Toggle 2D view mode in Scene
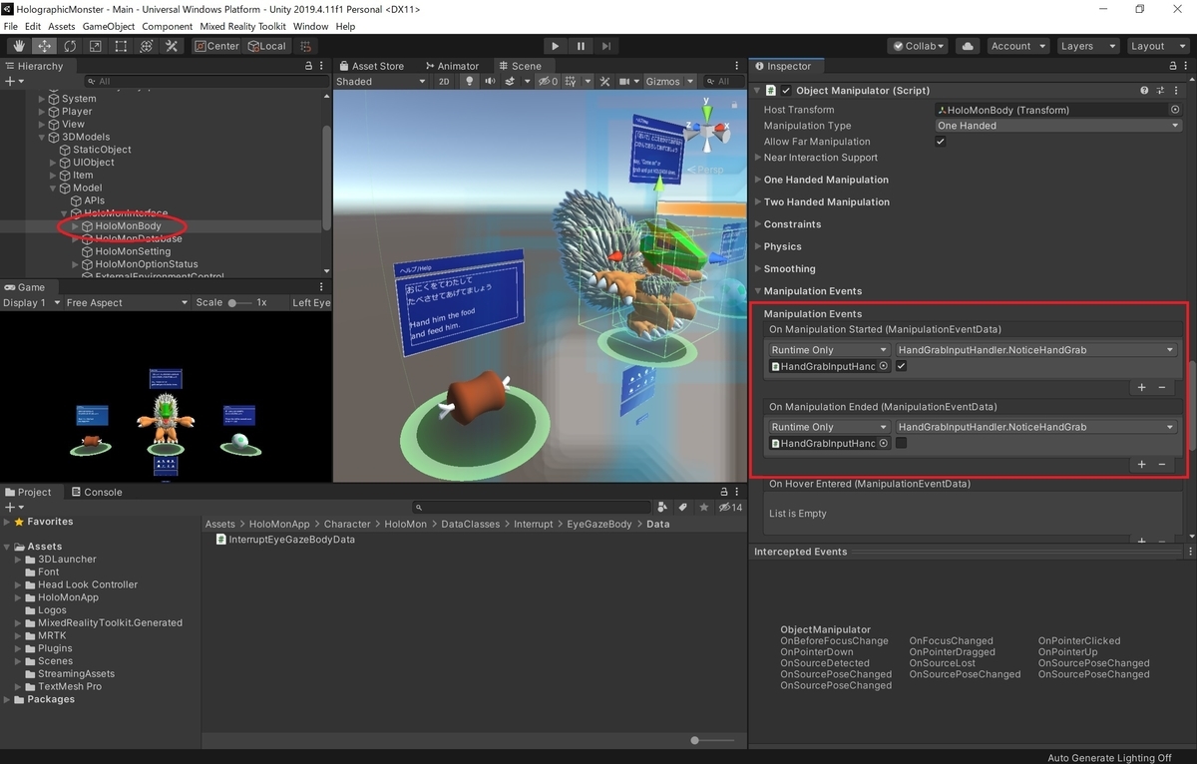Screen dimensions: 1197x764 pos(445,82)
